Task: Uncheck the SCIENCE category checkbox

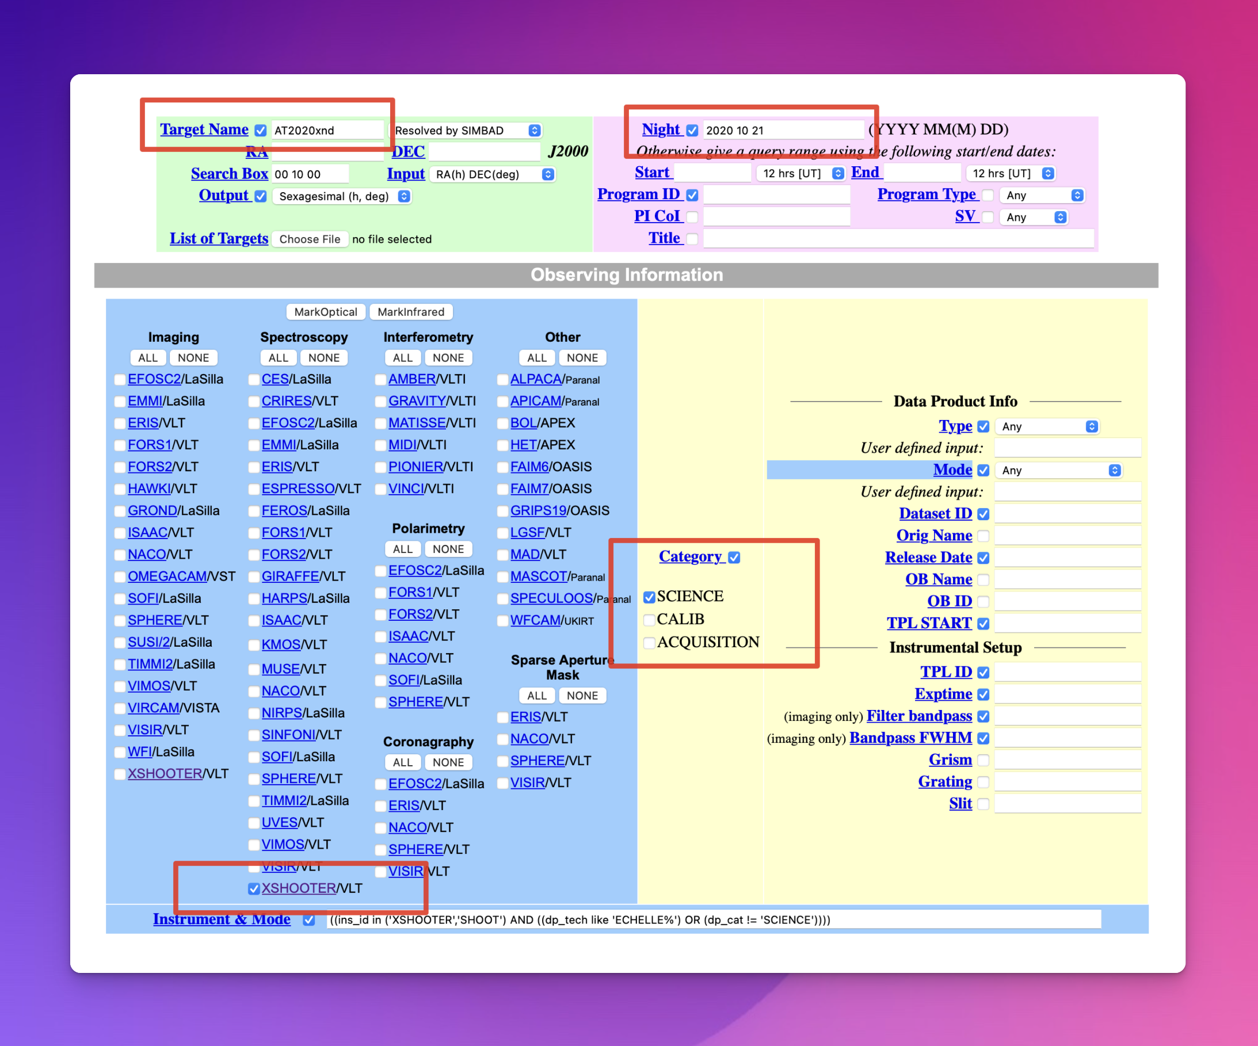Action: (649, 597)
